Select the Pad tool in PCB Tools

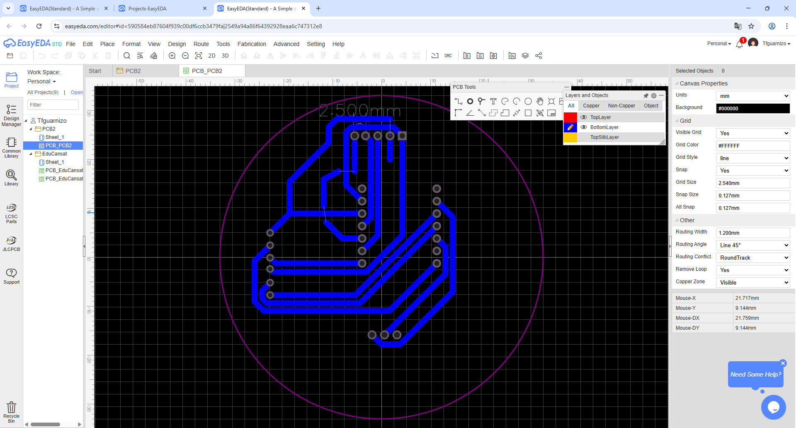pos(470,101)
